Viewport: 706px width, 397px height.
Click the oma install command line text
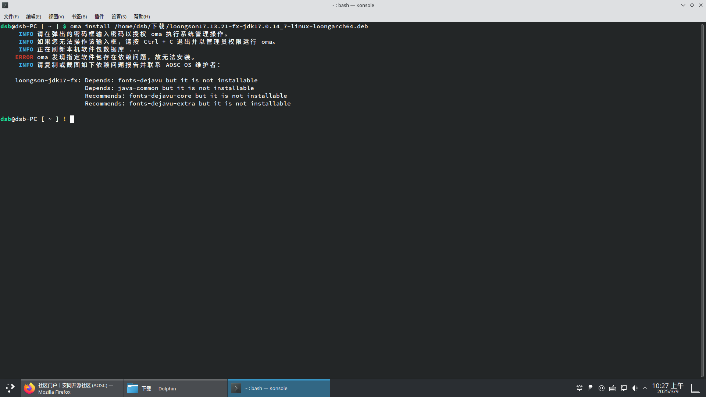coord(219,26)
